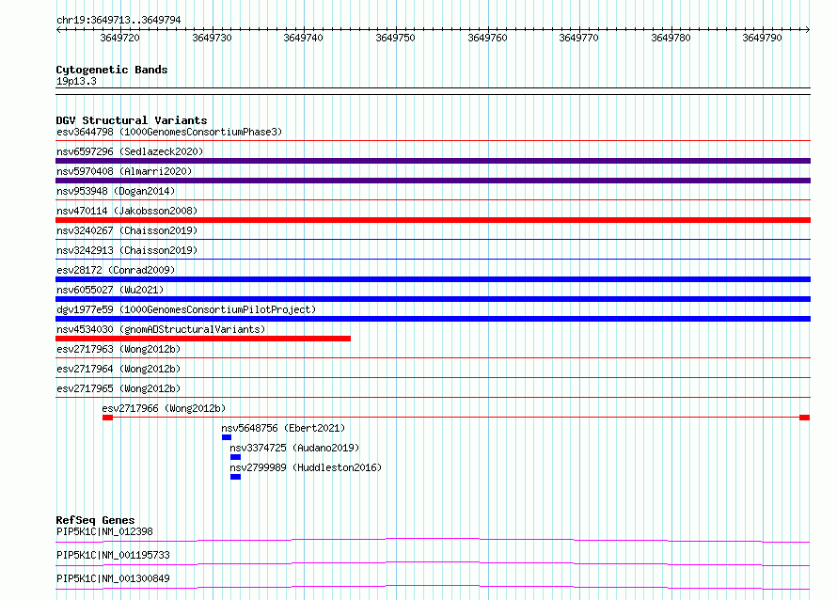Select the Cytogenetic Bands track title

coord(112,70)
